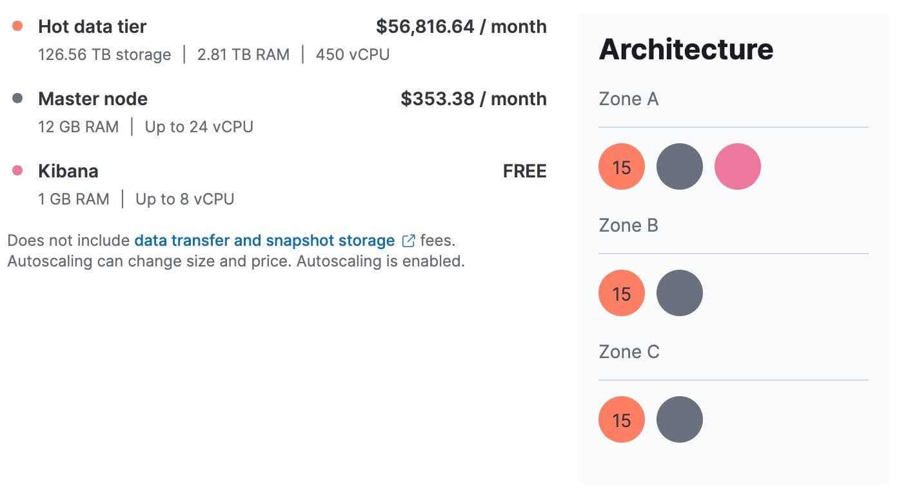Expand the Zone A section

coord(628,99)
